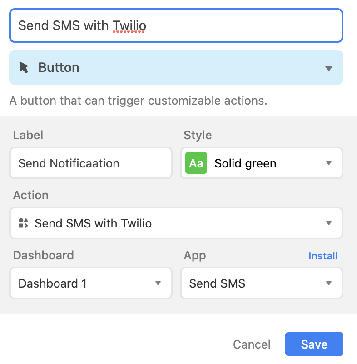Click the shapes icon in Action field

tap(24, 223)
